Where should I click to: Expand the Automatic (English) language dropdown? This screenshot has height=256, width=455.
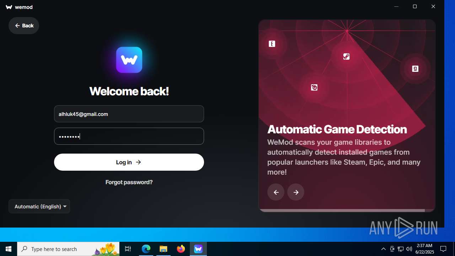(x=39, y=206)
